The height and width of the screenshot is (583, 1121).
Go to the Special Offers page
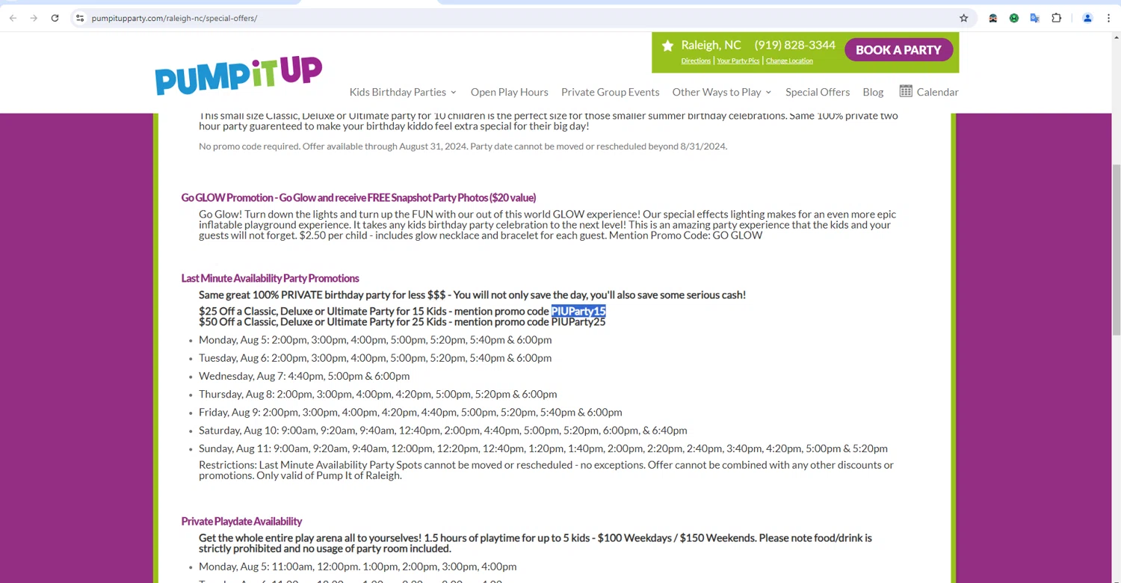click(x=818, y=92)
